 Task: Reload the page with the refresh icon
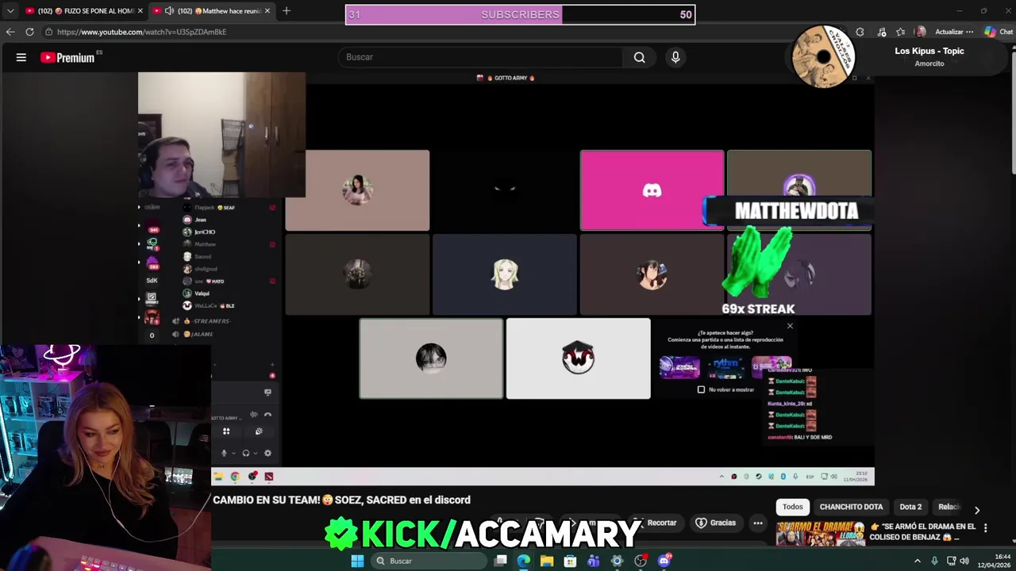point(29,32)
